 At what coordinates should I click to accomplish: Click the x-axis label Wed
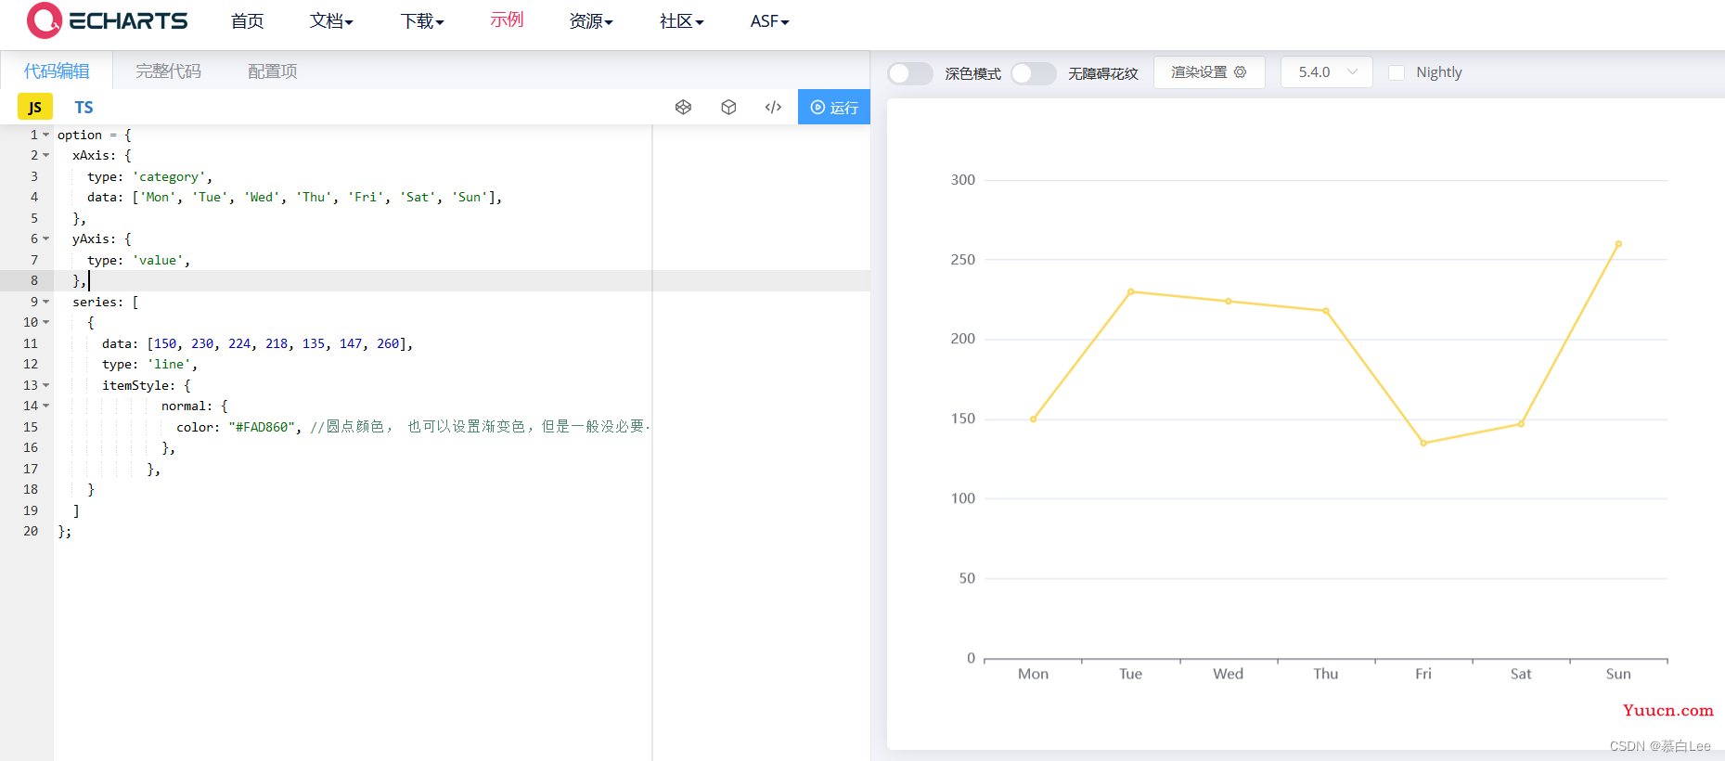coord(1228,674)
